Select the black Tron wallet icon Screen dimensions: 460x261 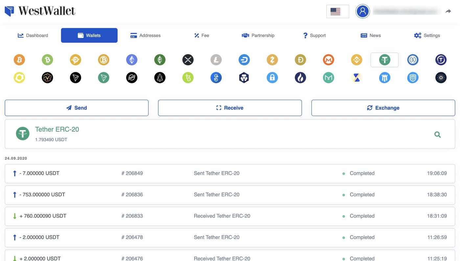pyautogui.click(x=76, y=78)
